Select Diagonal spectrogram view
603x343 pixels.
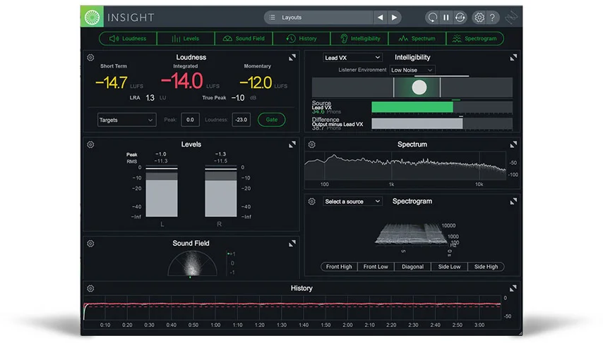coord(412,267)
